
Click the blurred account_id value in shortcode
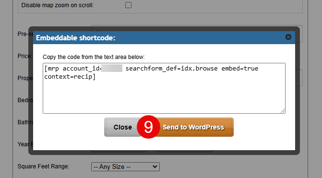coord(112,68)
